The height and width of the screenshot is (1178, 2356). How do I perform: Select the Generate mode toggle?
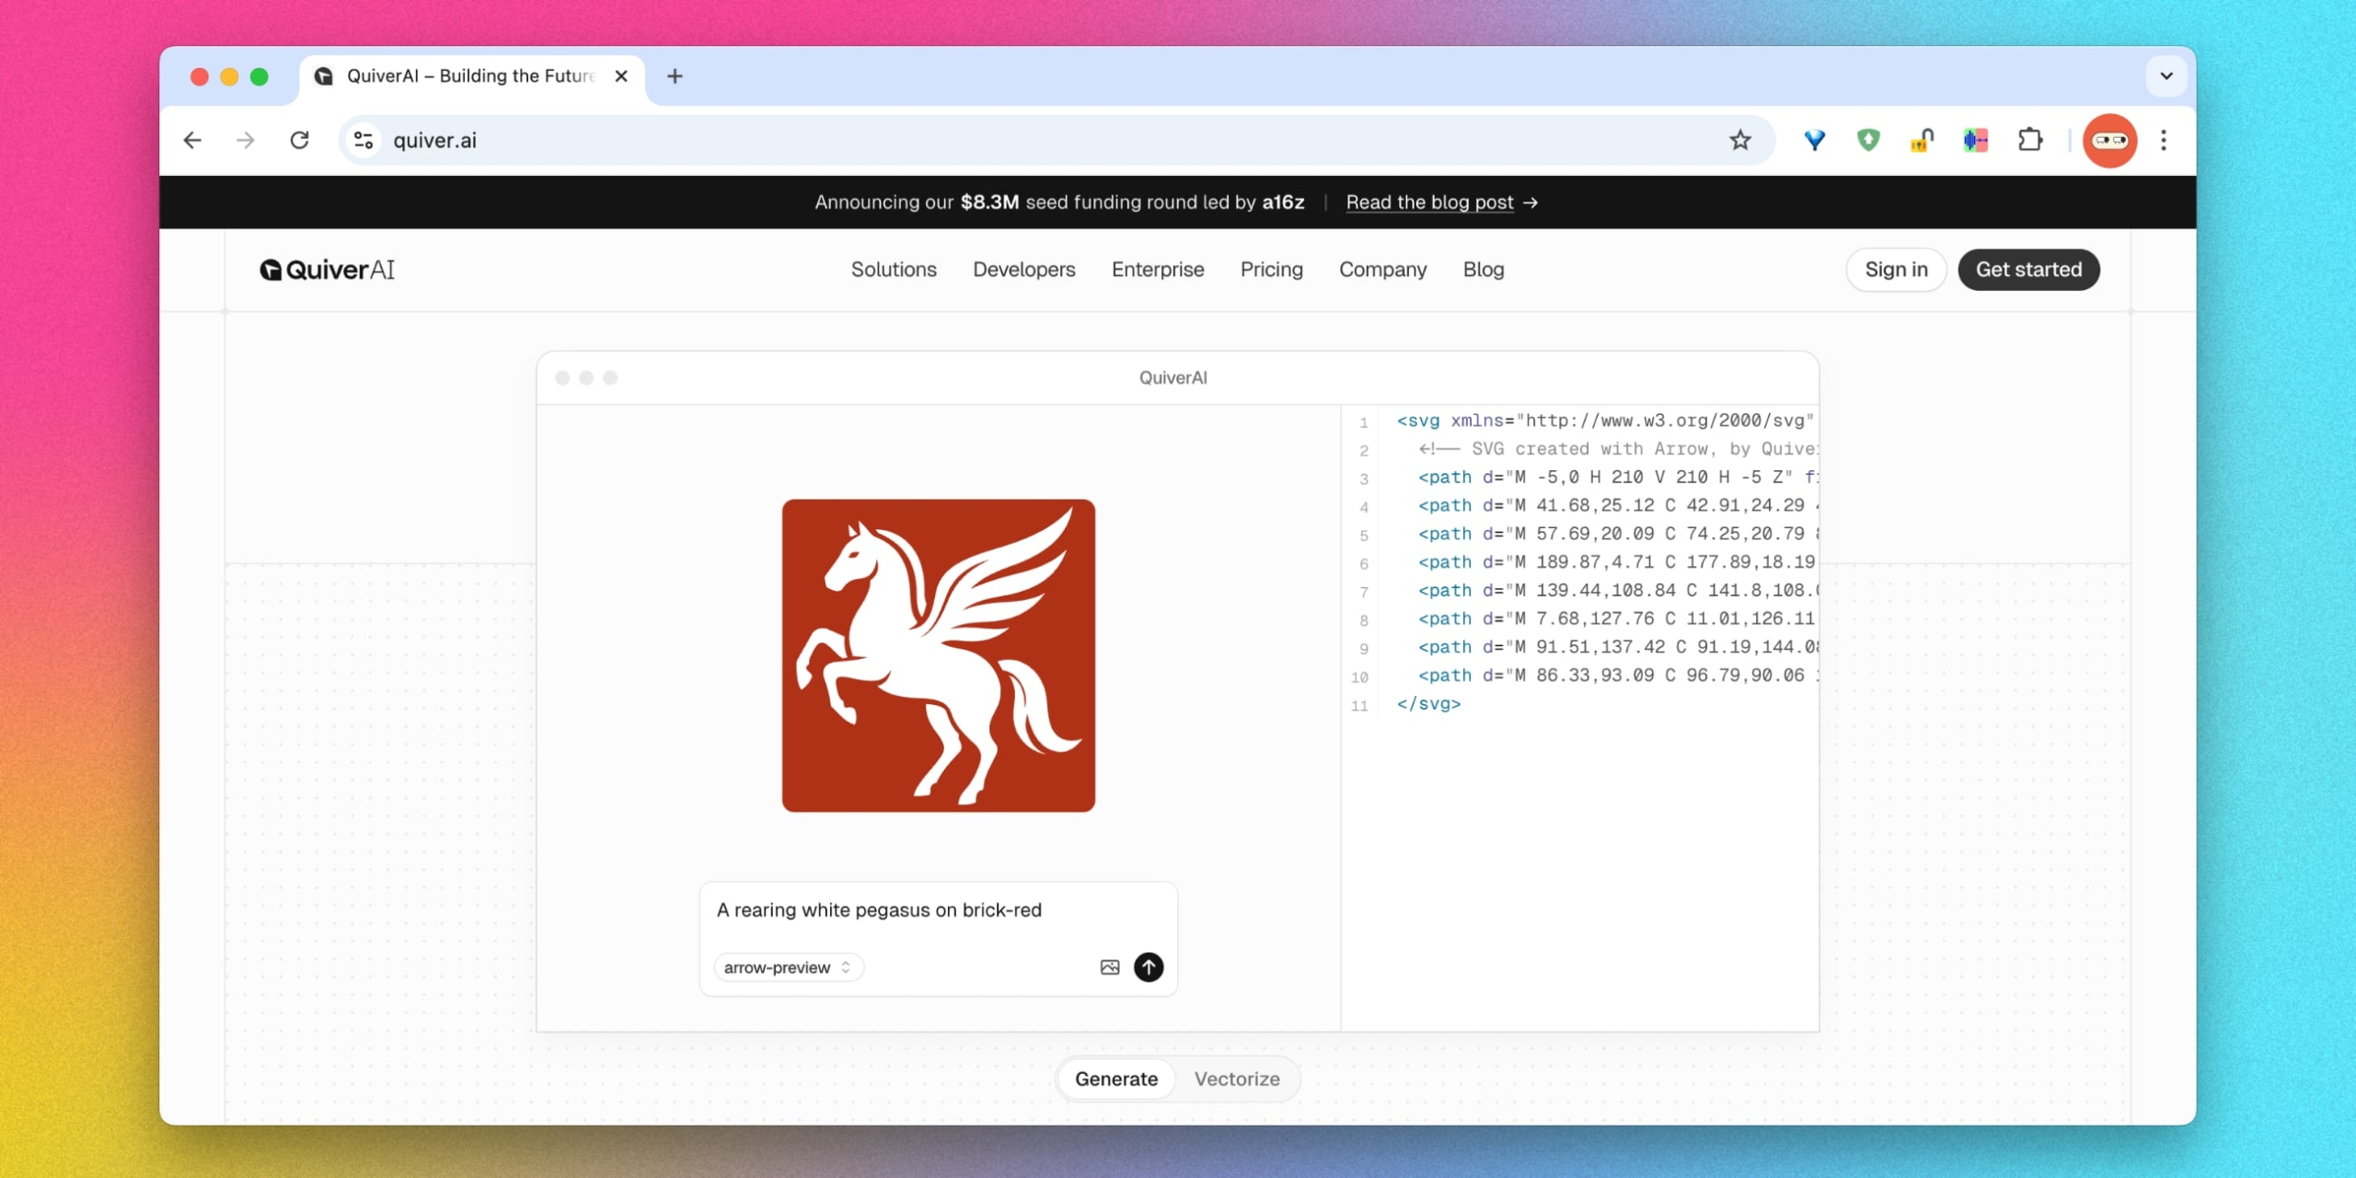point(1115,1079)
